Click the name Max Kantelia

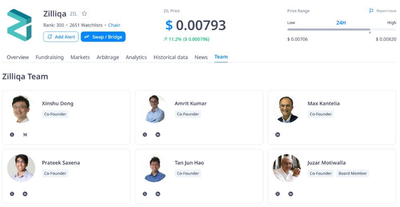[324, 103]
